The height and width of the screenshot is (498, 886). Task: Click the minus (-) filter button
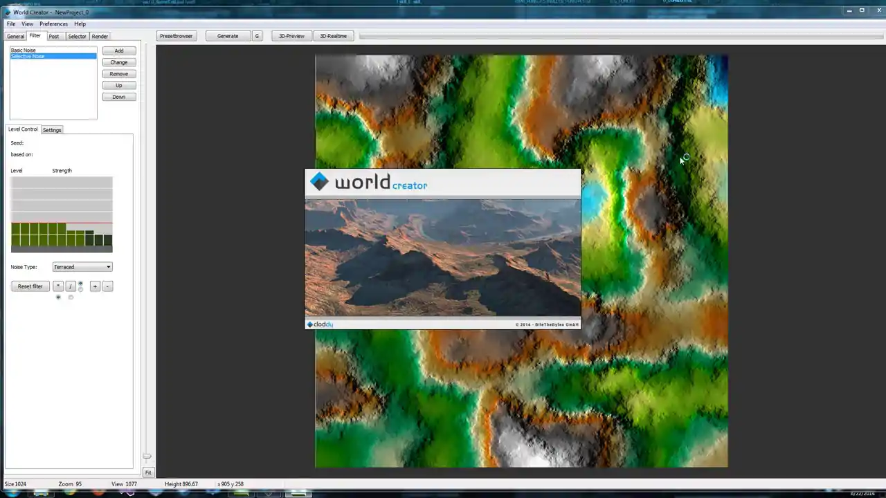(x=107, y=286)
